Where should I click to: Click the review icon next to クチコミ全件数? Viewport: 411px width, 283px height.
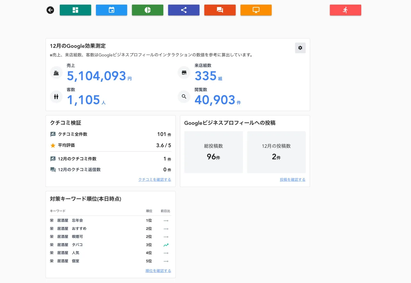[53, 134]
